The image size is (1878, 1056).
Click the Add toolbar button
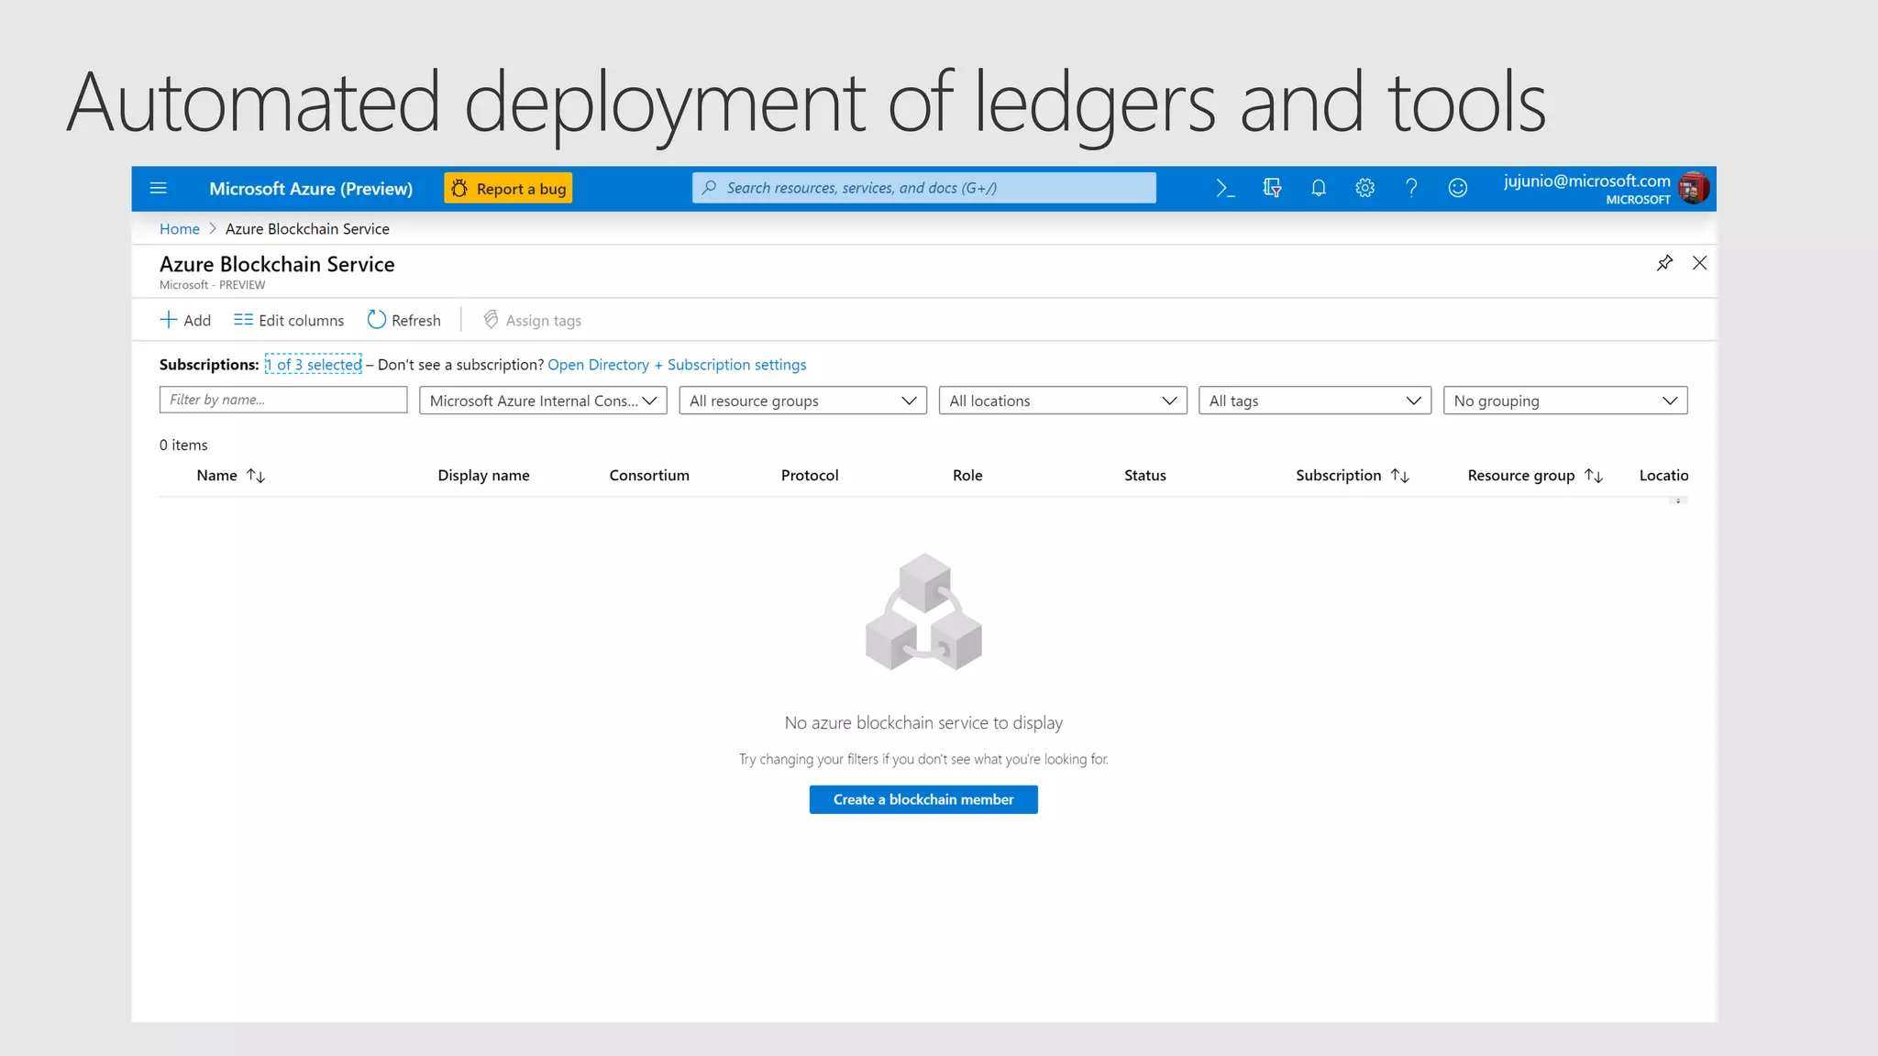185,320
